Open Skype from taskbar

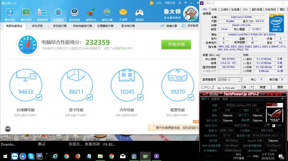coord(31,157)
